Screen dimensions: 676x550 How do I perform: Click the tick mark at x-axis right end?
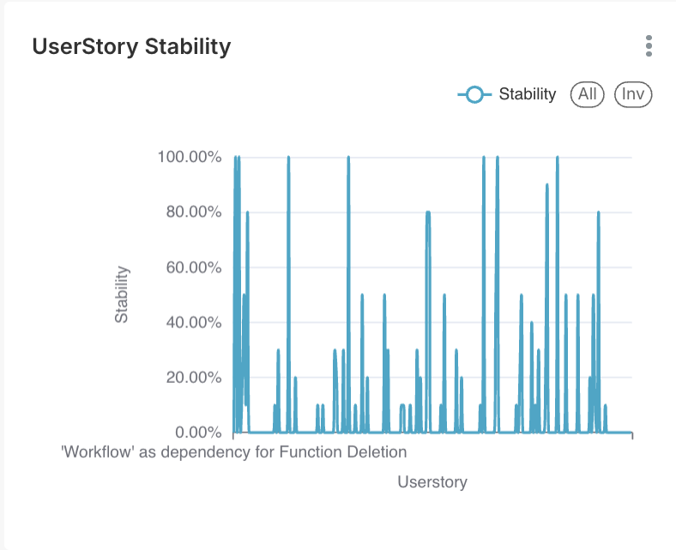pyautogui.click(x=632, y=436)
